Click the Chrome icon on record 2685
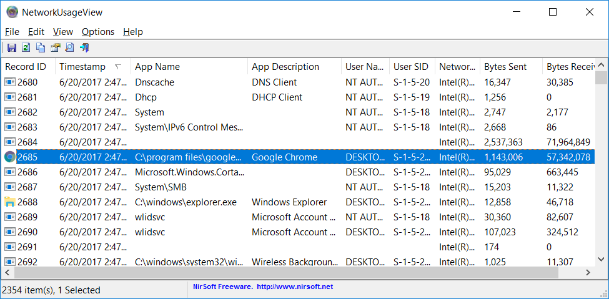Image resolution: width=609 pixels, height=299 pixels. click(10, 157)
